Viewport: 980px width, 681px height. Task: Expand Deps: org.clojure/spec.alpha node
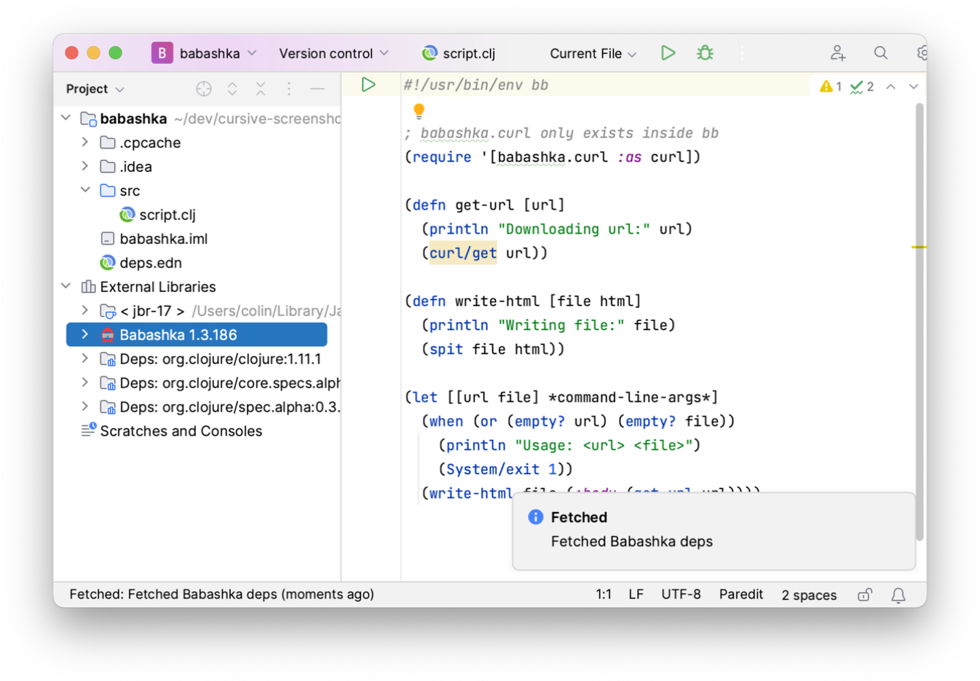tap(85, 406)
